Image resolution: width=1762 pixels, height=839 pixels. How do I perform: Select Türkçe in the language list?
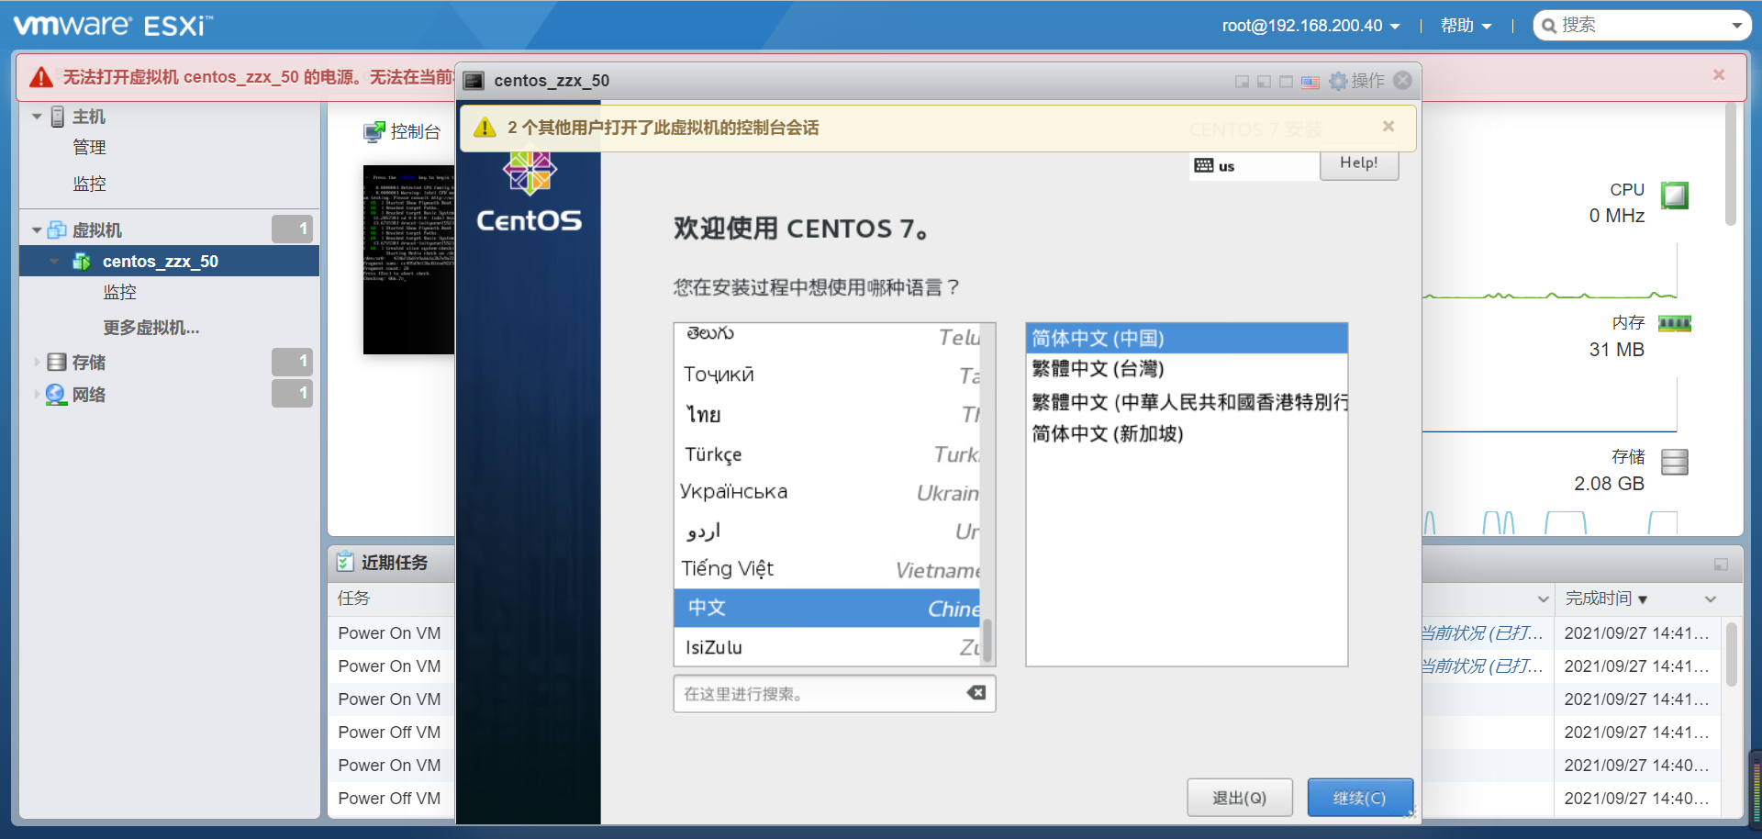[827, 454]
